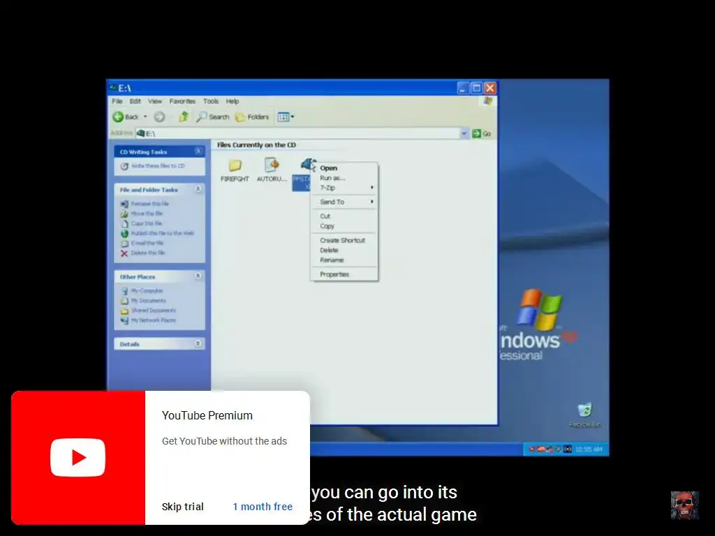The image size is (715, 536).
Task: Go up one folder level icon
Action: 184,117
